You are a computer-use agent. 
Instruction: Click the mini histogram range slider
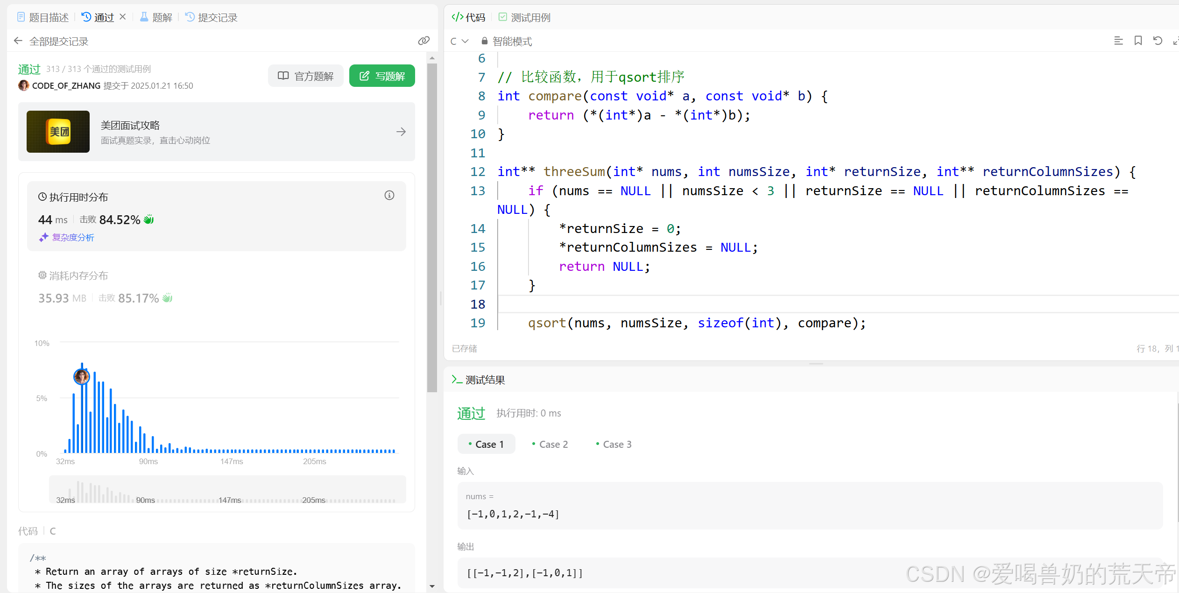click(x=227, y=490)
